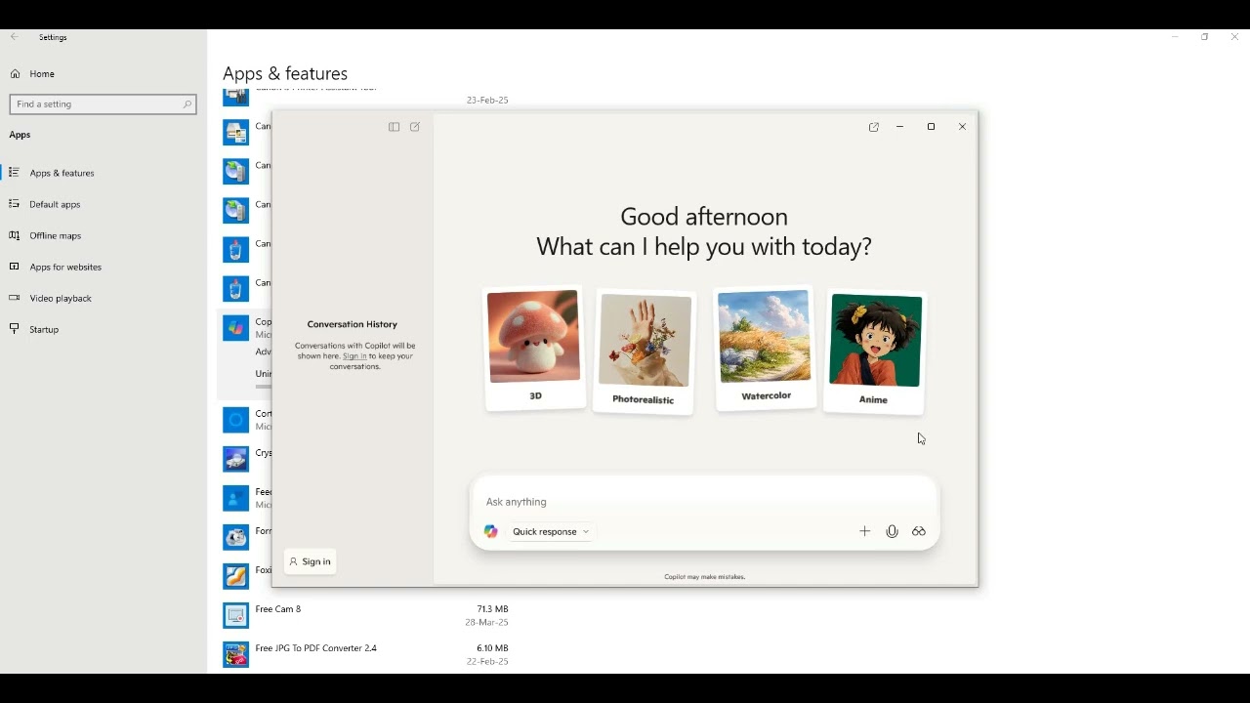Screen dimensions: 1250x703
Task: Click the Sign in button in Copilot
Action: (x=311, y=561)
